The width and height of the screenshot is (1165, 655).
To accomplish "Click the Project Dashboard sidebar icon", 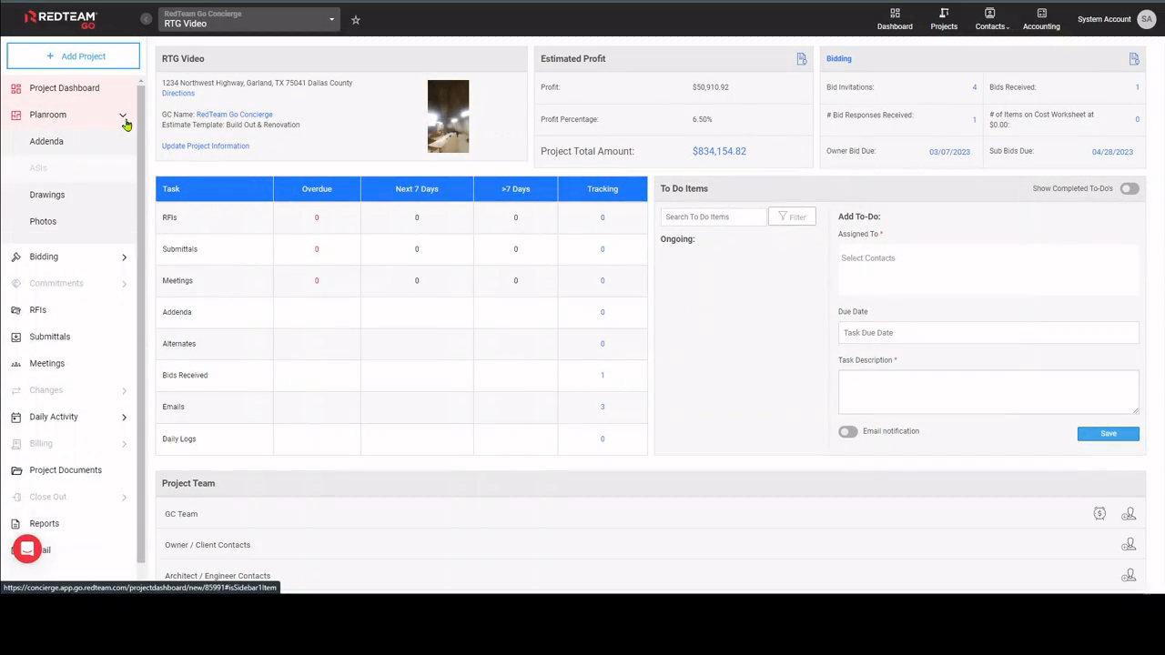I will (15, 88).
